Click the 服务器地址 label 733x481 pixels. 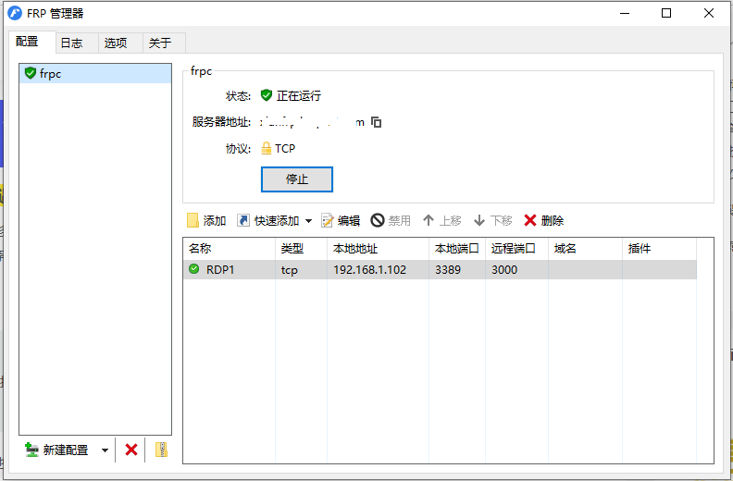221,122
